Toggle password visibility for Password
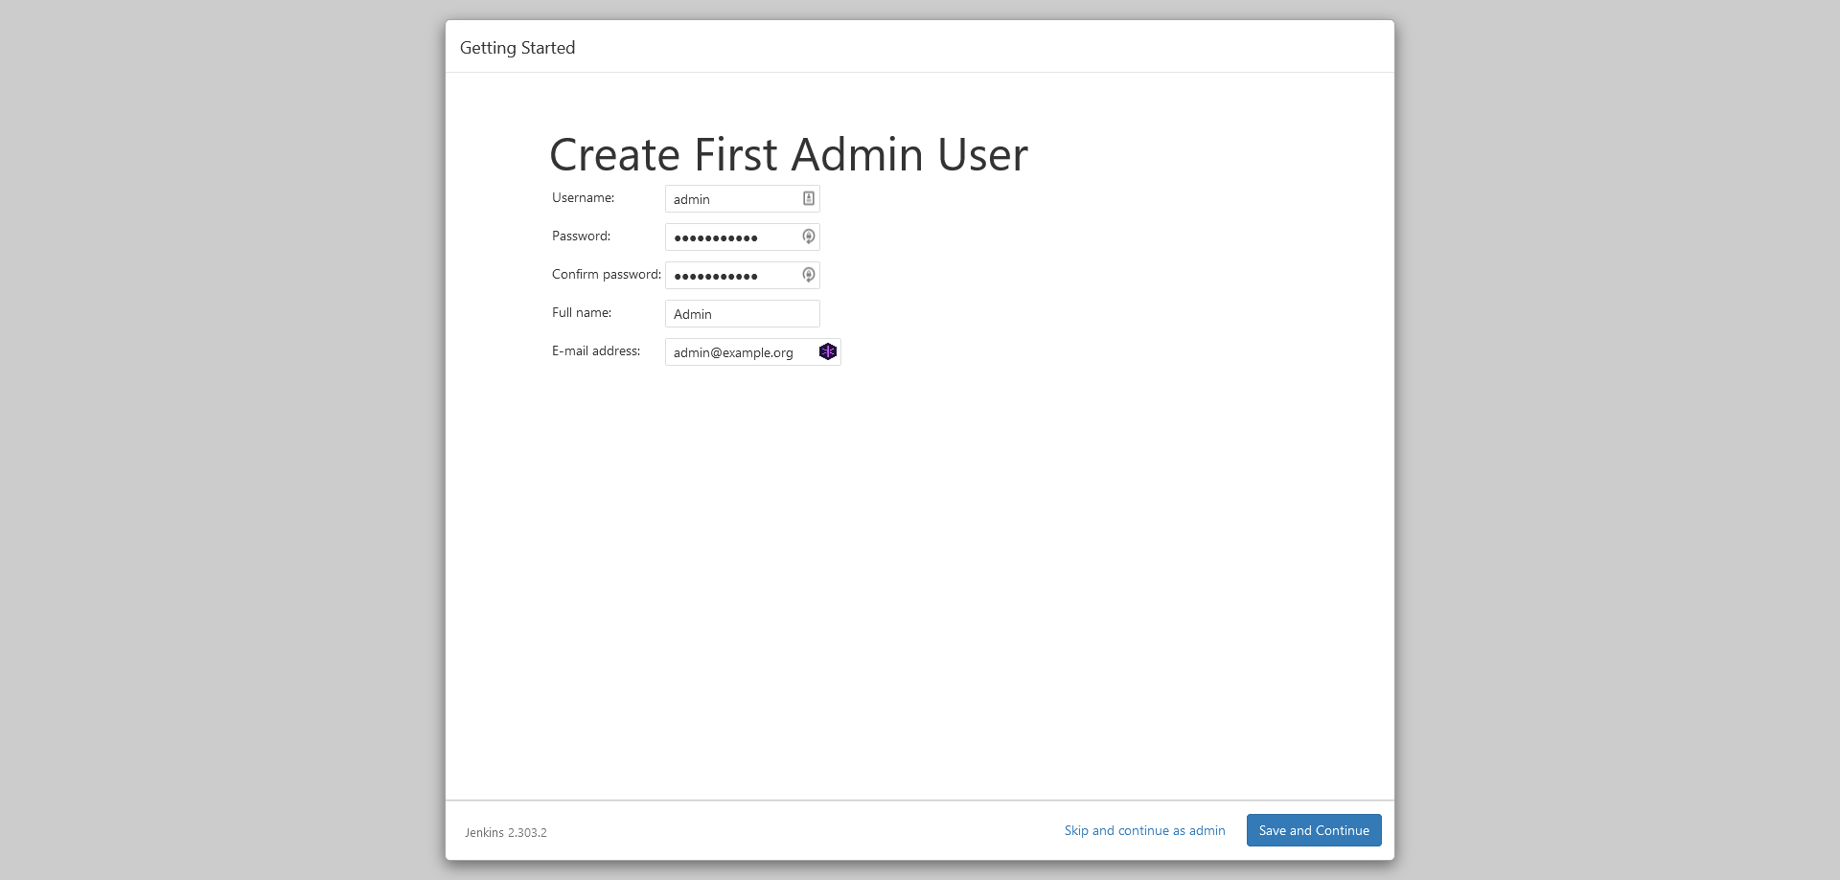This screenshot has width=1840, height=880. click(x=808, y=237)
